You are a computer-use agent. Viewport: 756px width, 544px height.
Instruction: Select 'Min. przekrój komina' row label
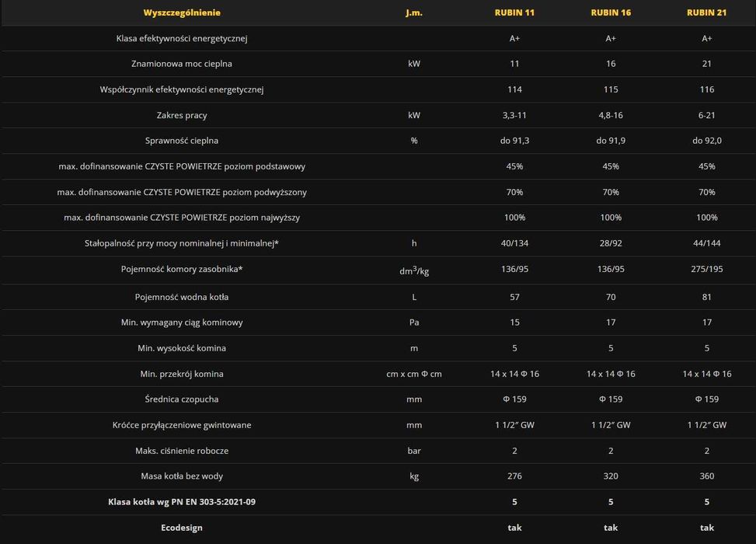pyautogui.click(x=182, y=374)
